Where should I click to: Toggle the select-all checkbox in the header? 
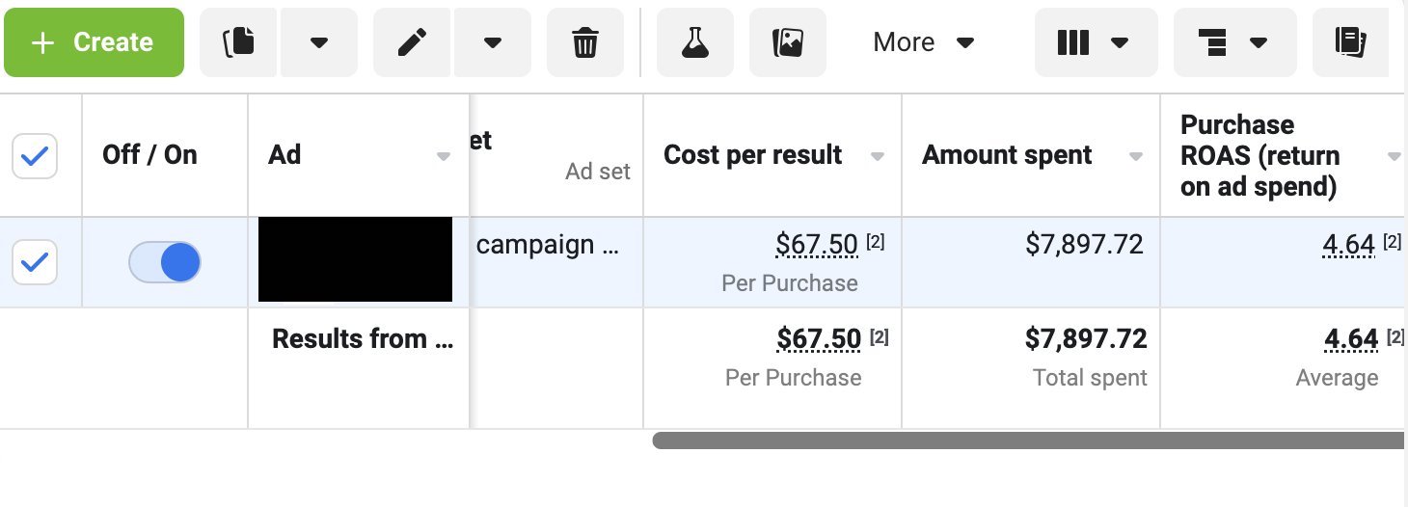coord(35,155)
